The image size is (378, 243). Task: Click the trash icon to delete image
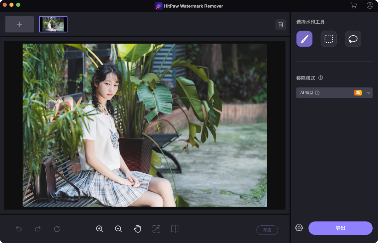pos(281,25)
